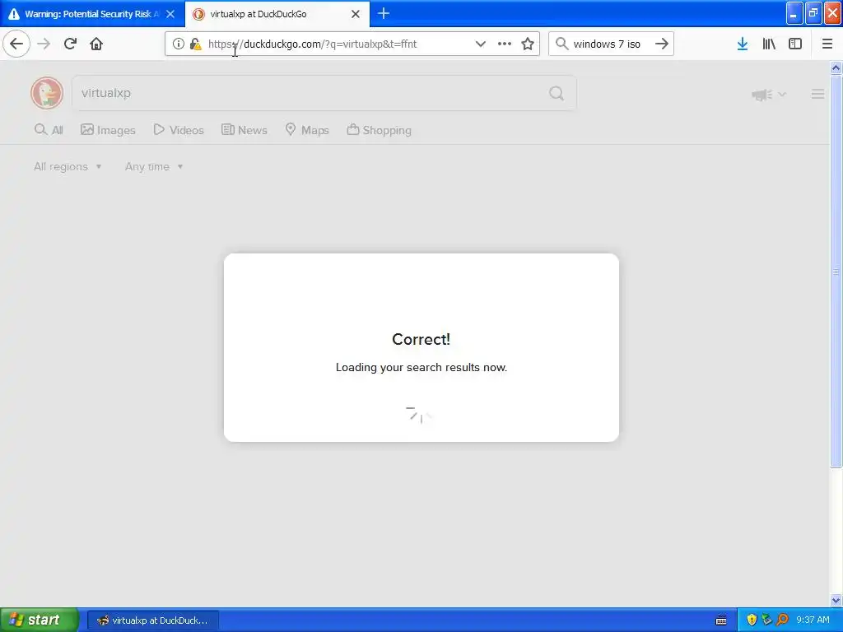Open the Firefox home page
Image resolution: width=843 pixels, height=632 pixels.
pos(96,44)
